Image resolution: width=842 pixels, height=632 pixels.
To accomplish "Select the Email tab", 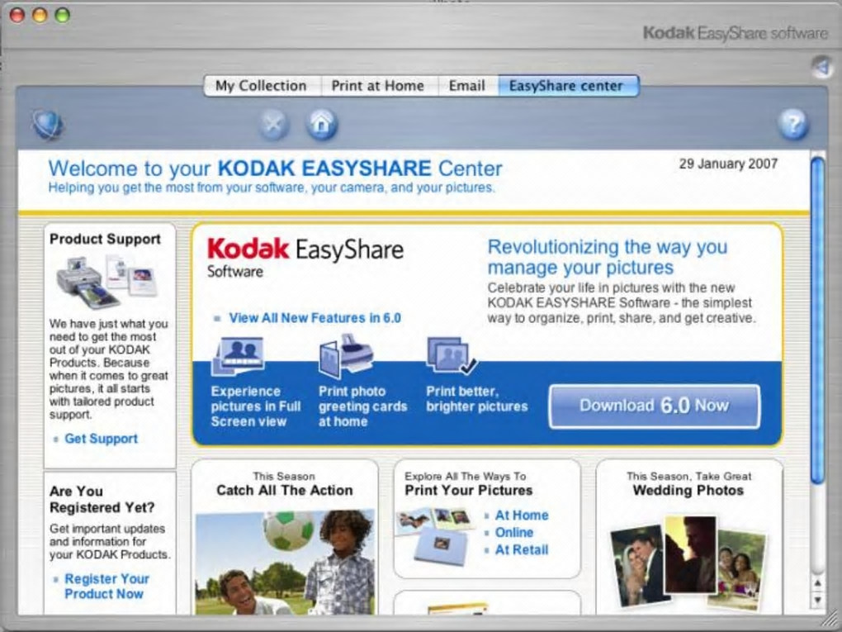I will pyautogui.click(x=467, y=86).
